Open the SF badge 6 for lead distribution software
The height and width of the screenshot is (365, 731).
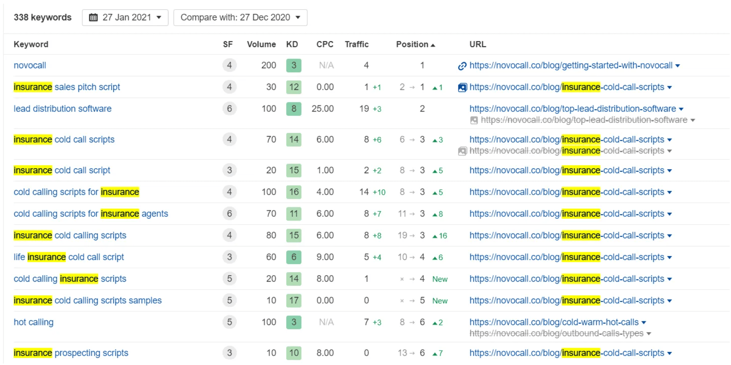click(x=229, y=108)
